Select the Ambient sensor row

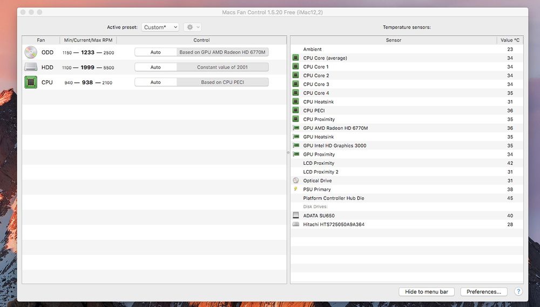[x=407, y=49]
